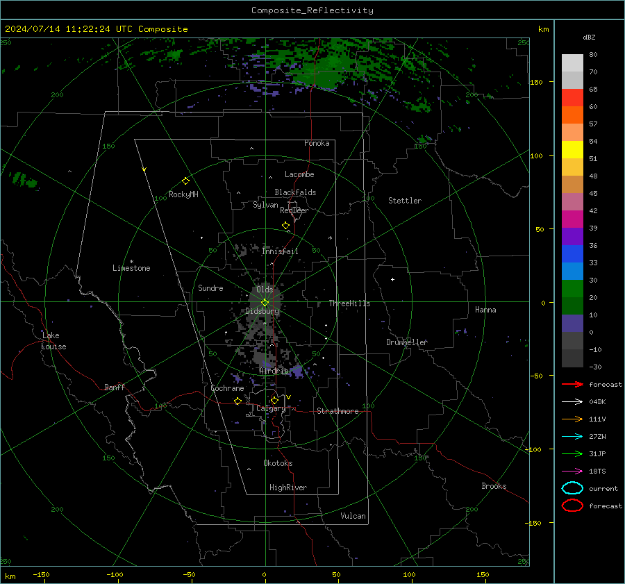Click the cyan current ellipse icon
The height and width of the screenshot is (584, 625).
pyautogui.click(x=572, y=488)
